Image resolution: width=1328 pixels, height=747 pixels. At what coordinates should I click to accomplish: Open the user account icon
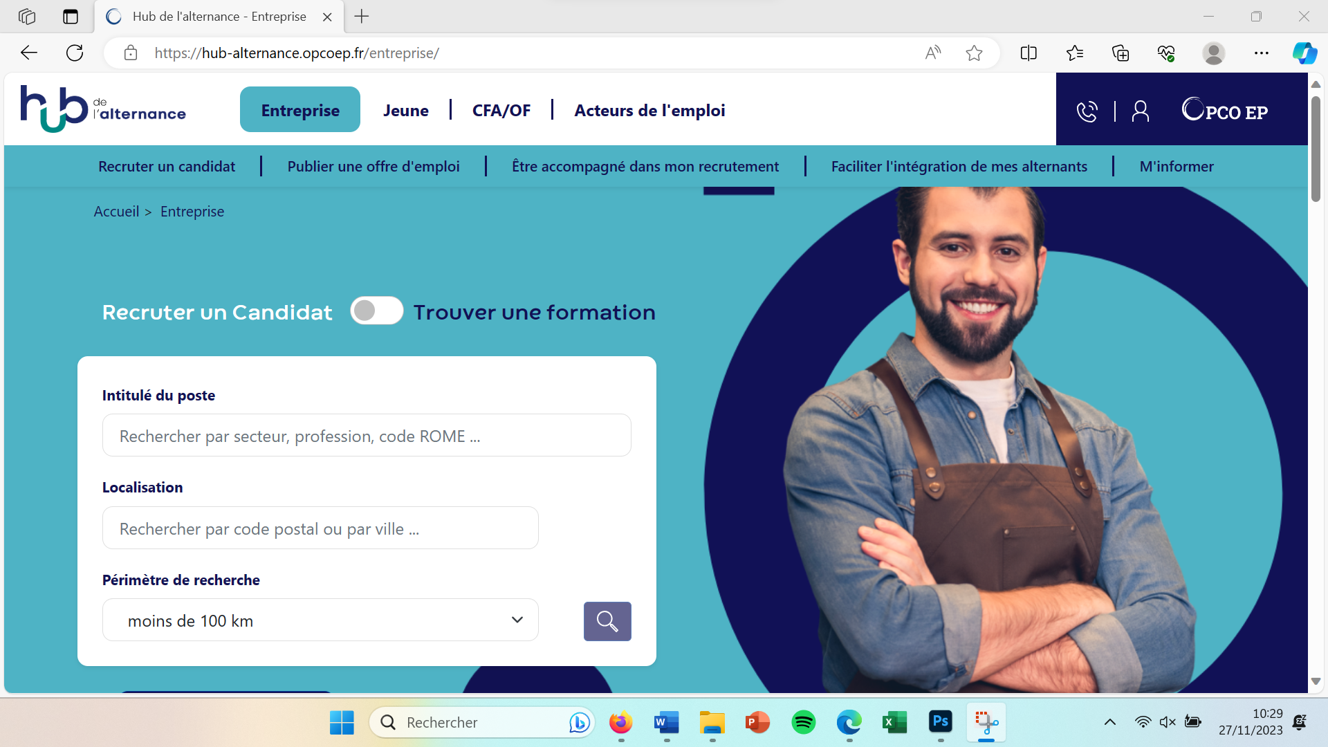tap(1141, 111)
